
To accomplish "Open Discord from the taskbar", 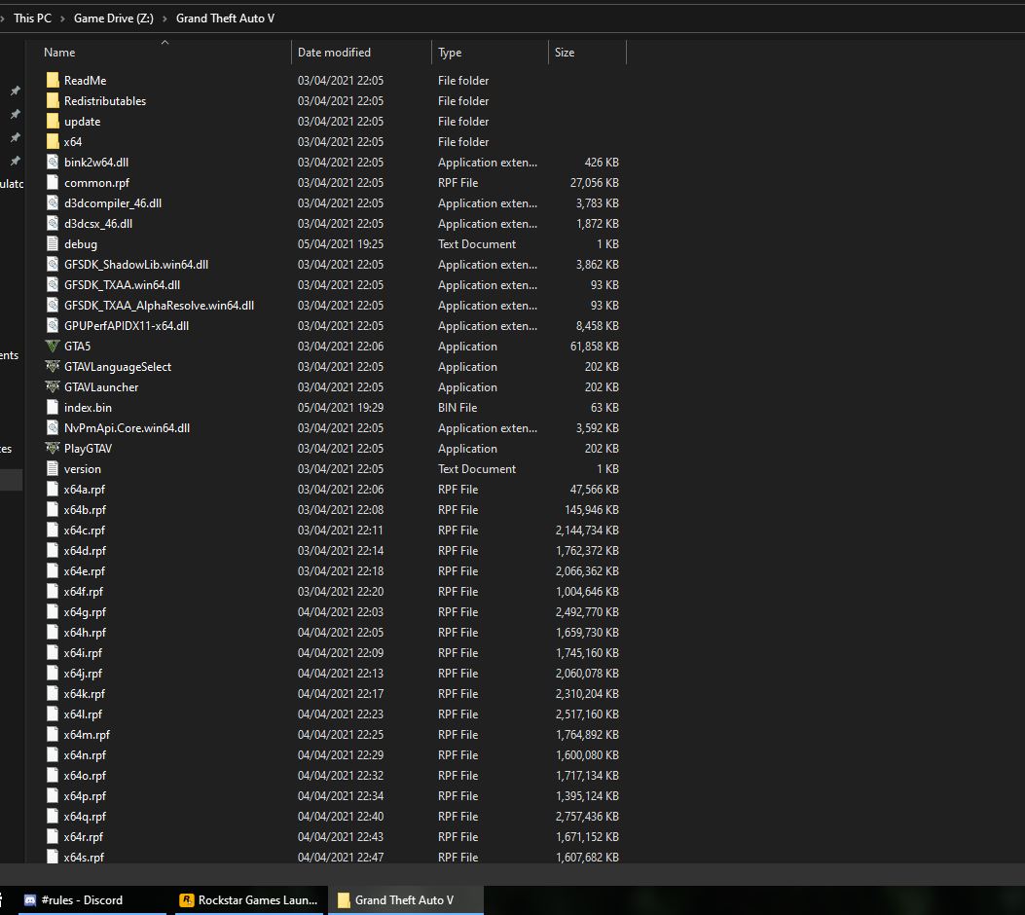I will [x=83, y=900].
